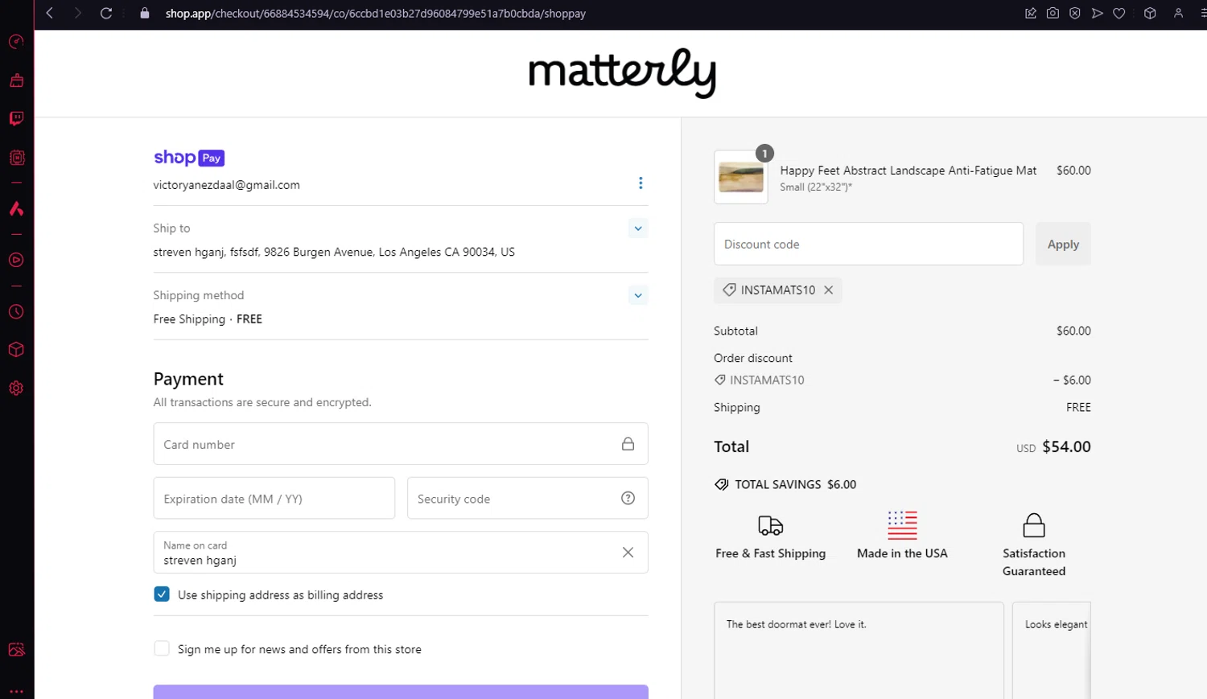Screen dimensions: 1207x699
Task: Click the padlock site security icon
Action: [x=145, y=13]
